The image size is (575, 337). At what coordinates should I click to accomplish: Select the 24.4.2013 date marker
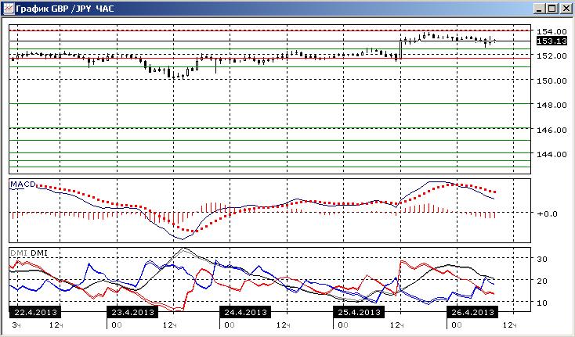(245, 313)
